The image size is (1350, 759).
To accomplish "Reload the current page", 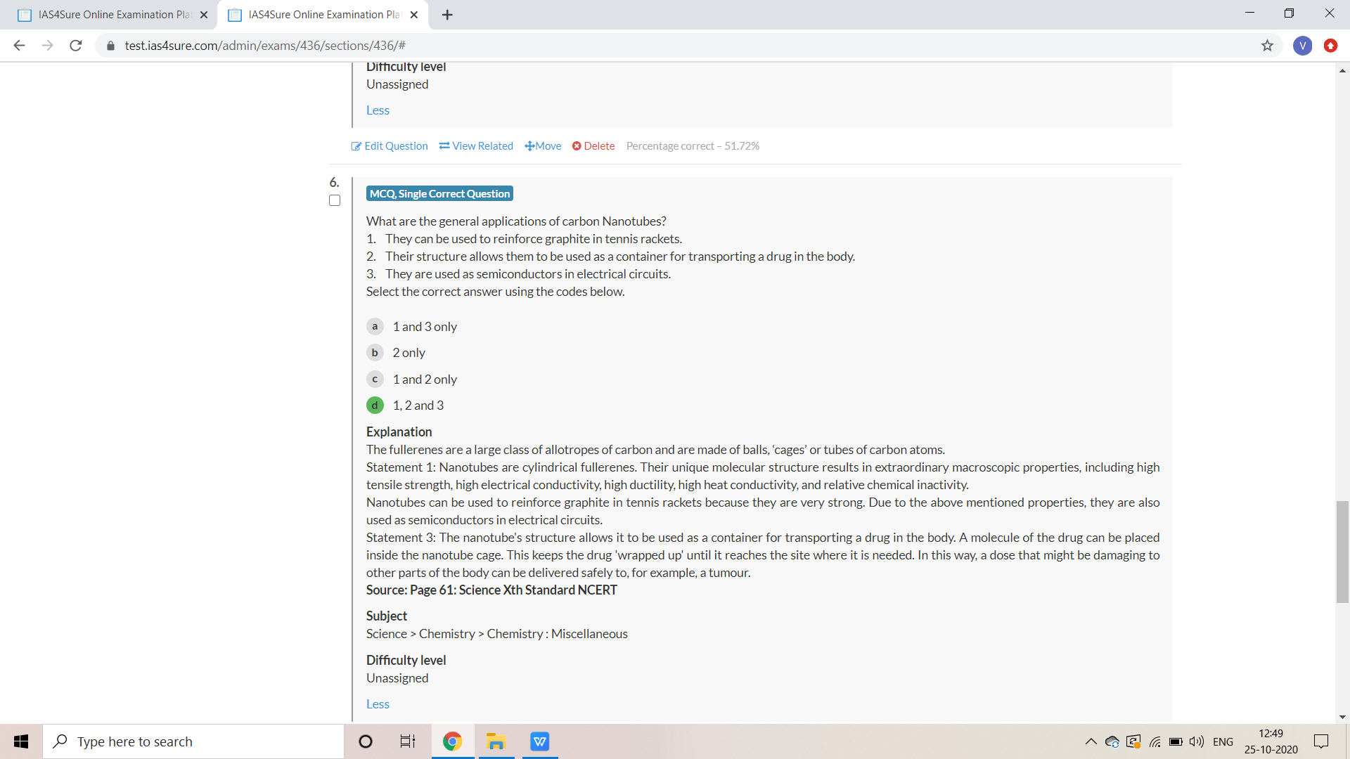I will pyautogui.click(x=76, y=46).
